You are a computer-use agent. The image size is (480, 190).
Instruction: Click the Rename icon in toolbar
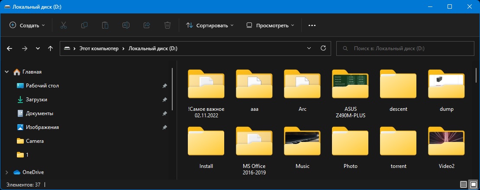pyautogui.click(x=126, y=26)
